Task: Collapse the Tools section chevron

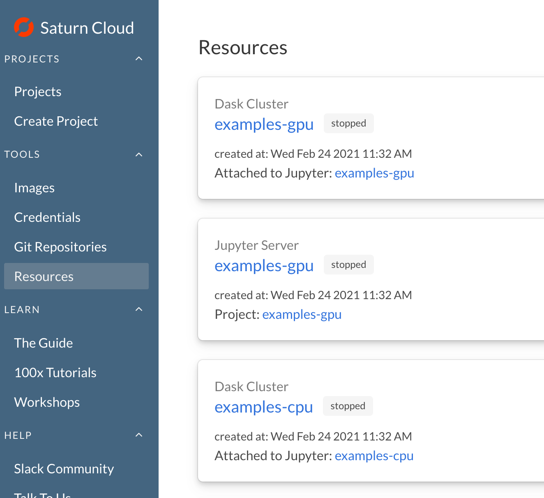Action: coord(139,154)
